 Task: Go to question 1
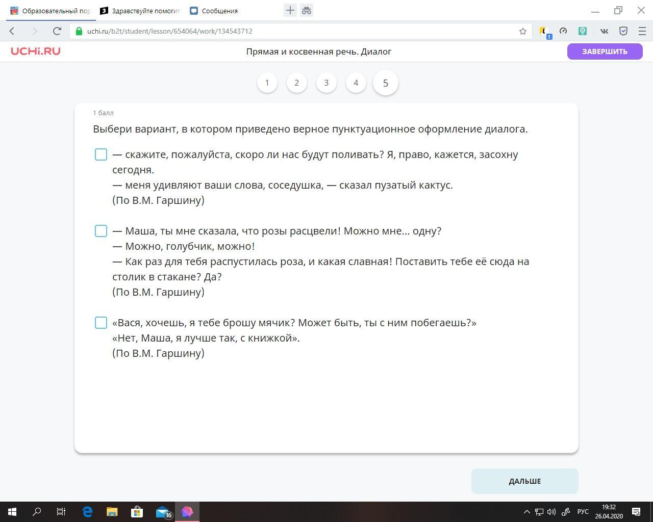267,83
